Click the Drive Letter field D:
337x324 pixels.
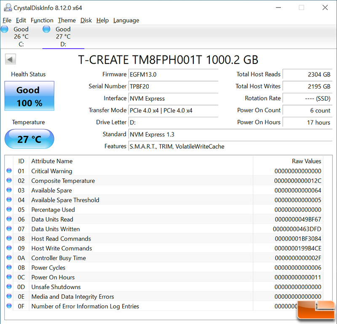coord(173,123)
